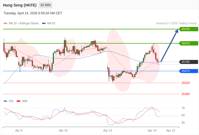199x135 pixels.
Task: Click the 30 MIN timeframe button
Action: [x=46, y=5]
